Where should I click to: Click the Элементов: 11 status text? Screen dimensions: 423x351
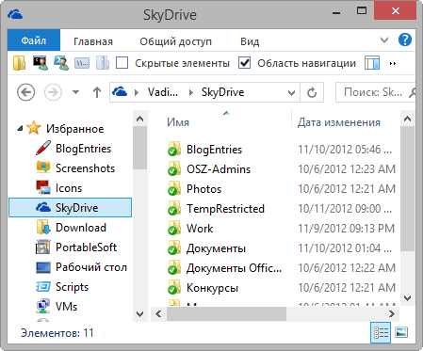(57, 333)
